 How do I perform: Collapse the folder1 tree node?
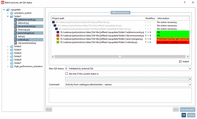pyautogui.click(x=8, y=16)
